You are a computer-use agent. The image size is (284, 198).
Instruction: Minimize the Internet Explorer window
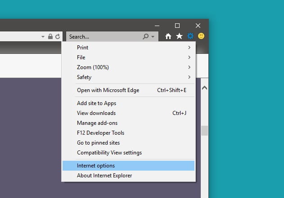[x=157, y=26]
